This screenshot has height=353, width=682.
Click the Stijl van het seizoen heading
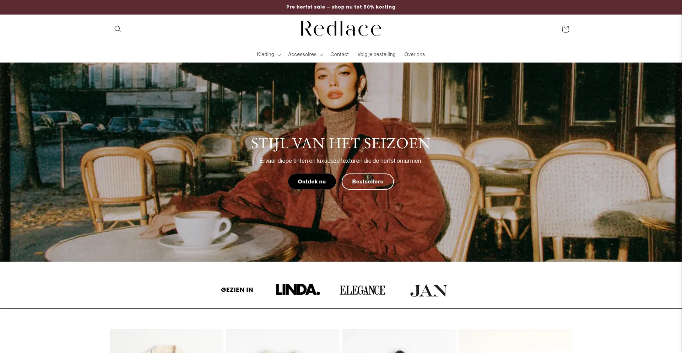(x=341, y=144)
